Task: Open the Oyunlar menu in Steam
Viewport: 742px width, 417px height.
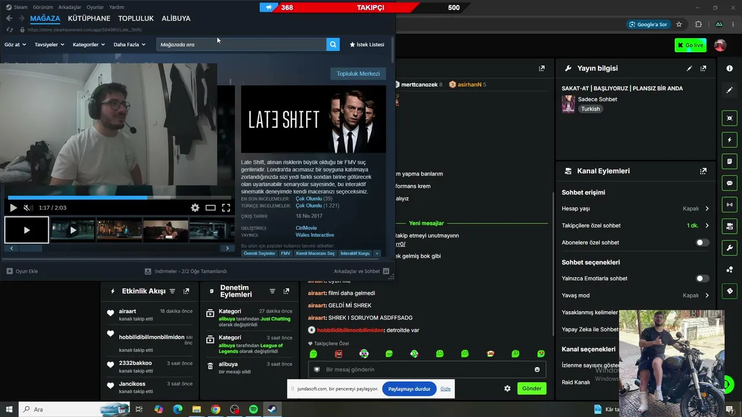Action: [95, 7]
